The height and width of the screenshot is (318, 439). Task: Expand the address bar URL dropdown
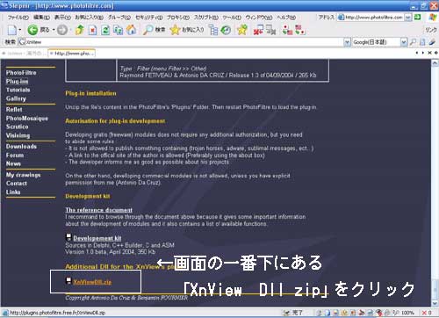click(x=408, y=18)
